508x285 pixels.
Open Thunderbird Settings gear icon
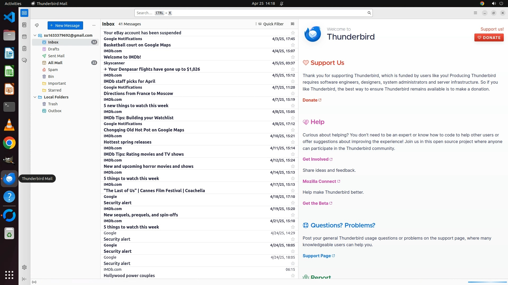click(24, 267)
